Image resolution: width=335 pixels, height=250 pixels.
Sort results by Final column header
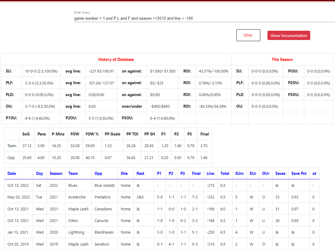pos(196,173)
